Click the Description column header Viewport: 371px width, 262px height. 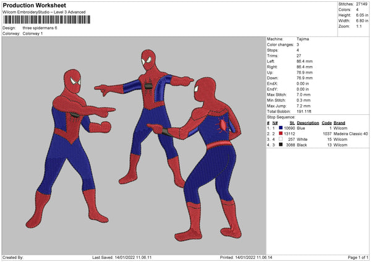307,122
